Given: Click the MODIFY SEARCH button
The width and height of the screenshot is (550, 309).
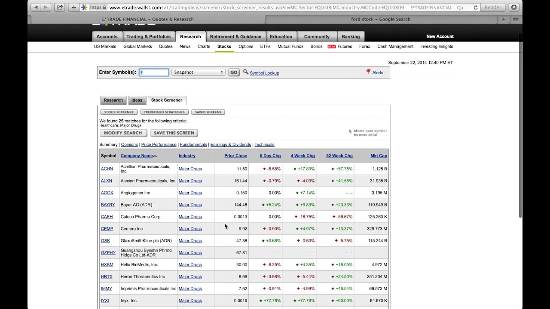Looking at the screenshot, I should [x=123, y=133].
